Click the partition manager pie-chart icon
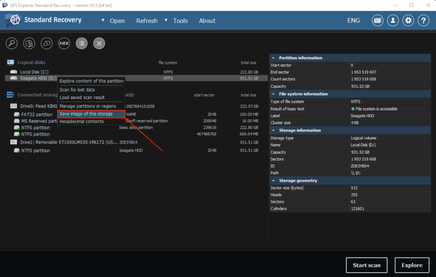Viewport: 436px width, 277px height. [x=29, y=43]
